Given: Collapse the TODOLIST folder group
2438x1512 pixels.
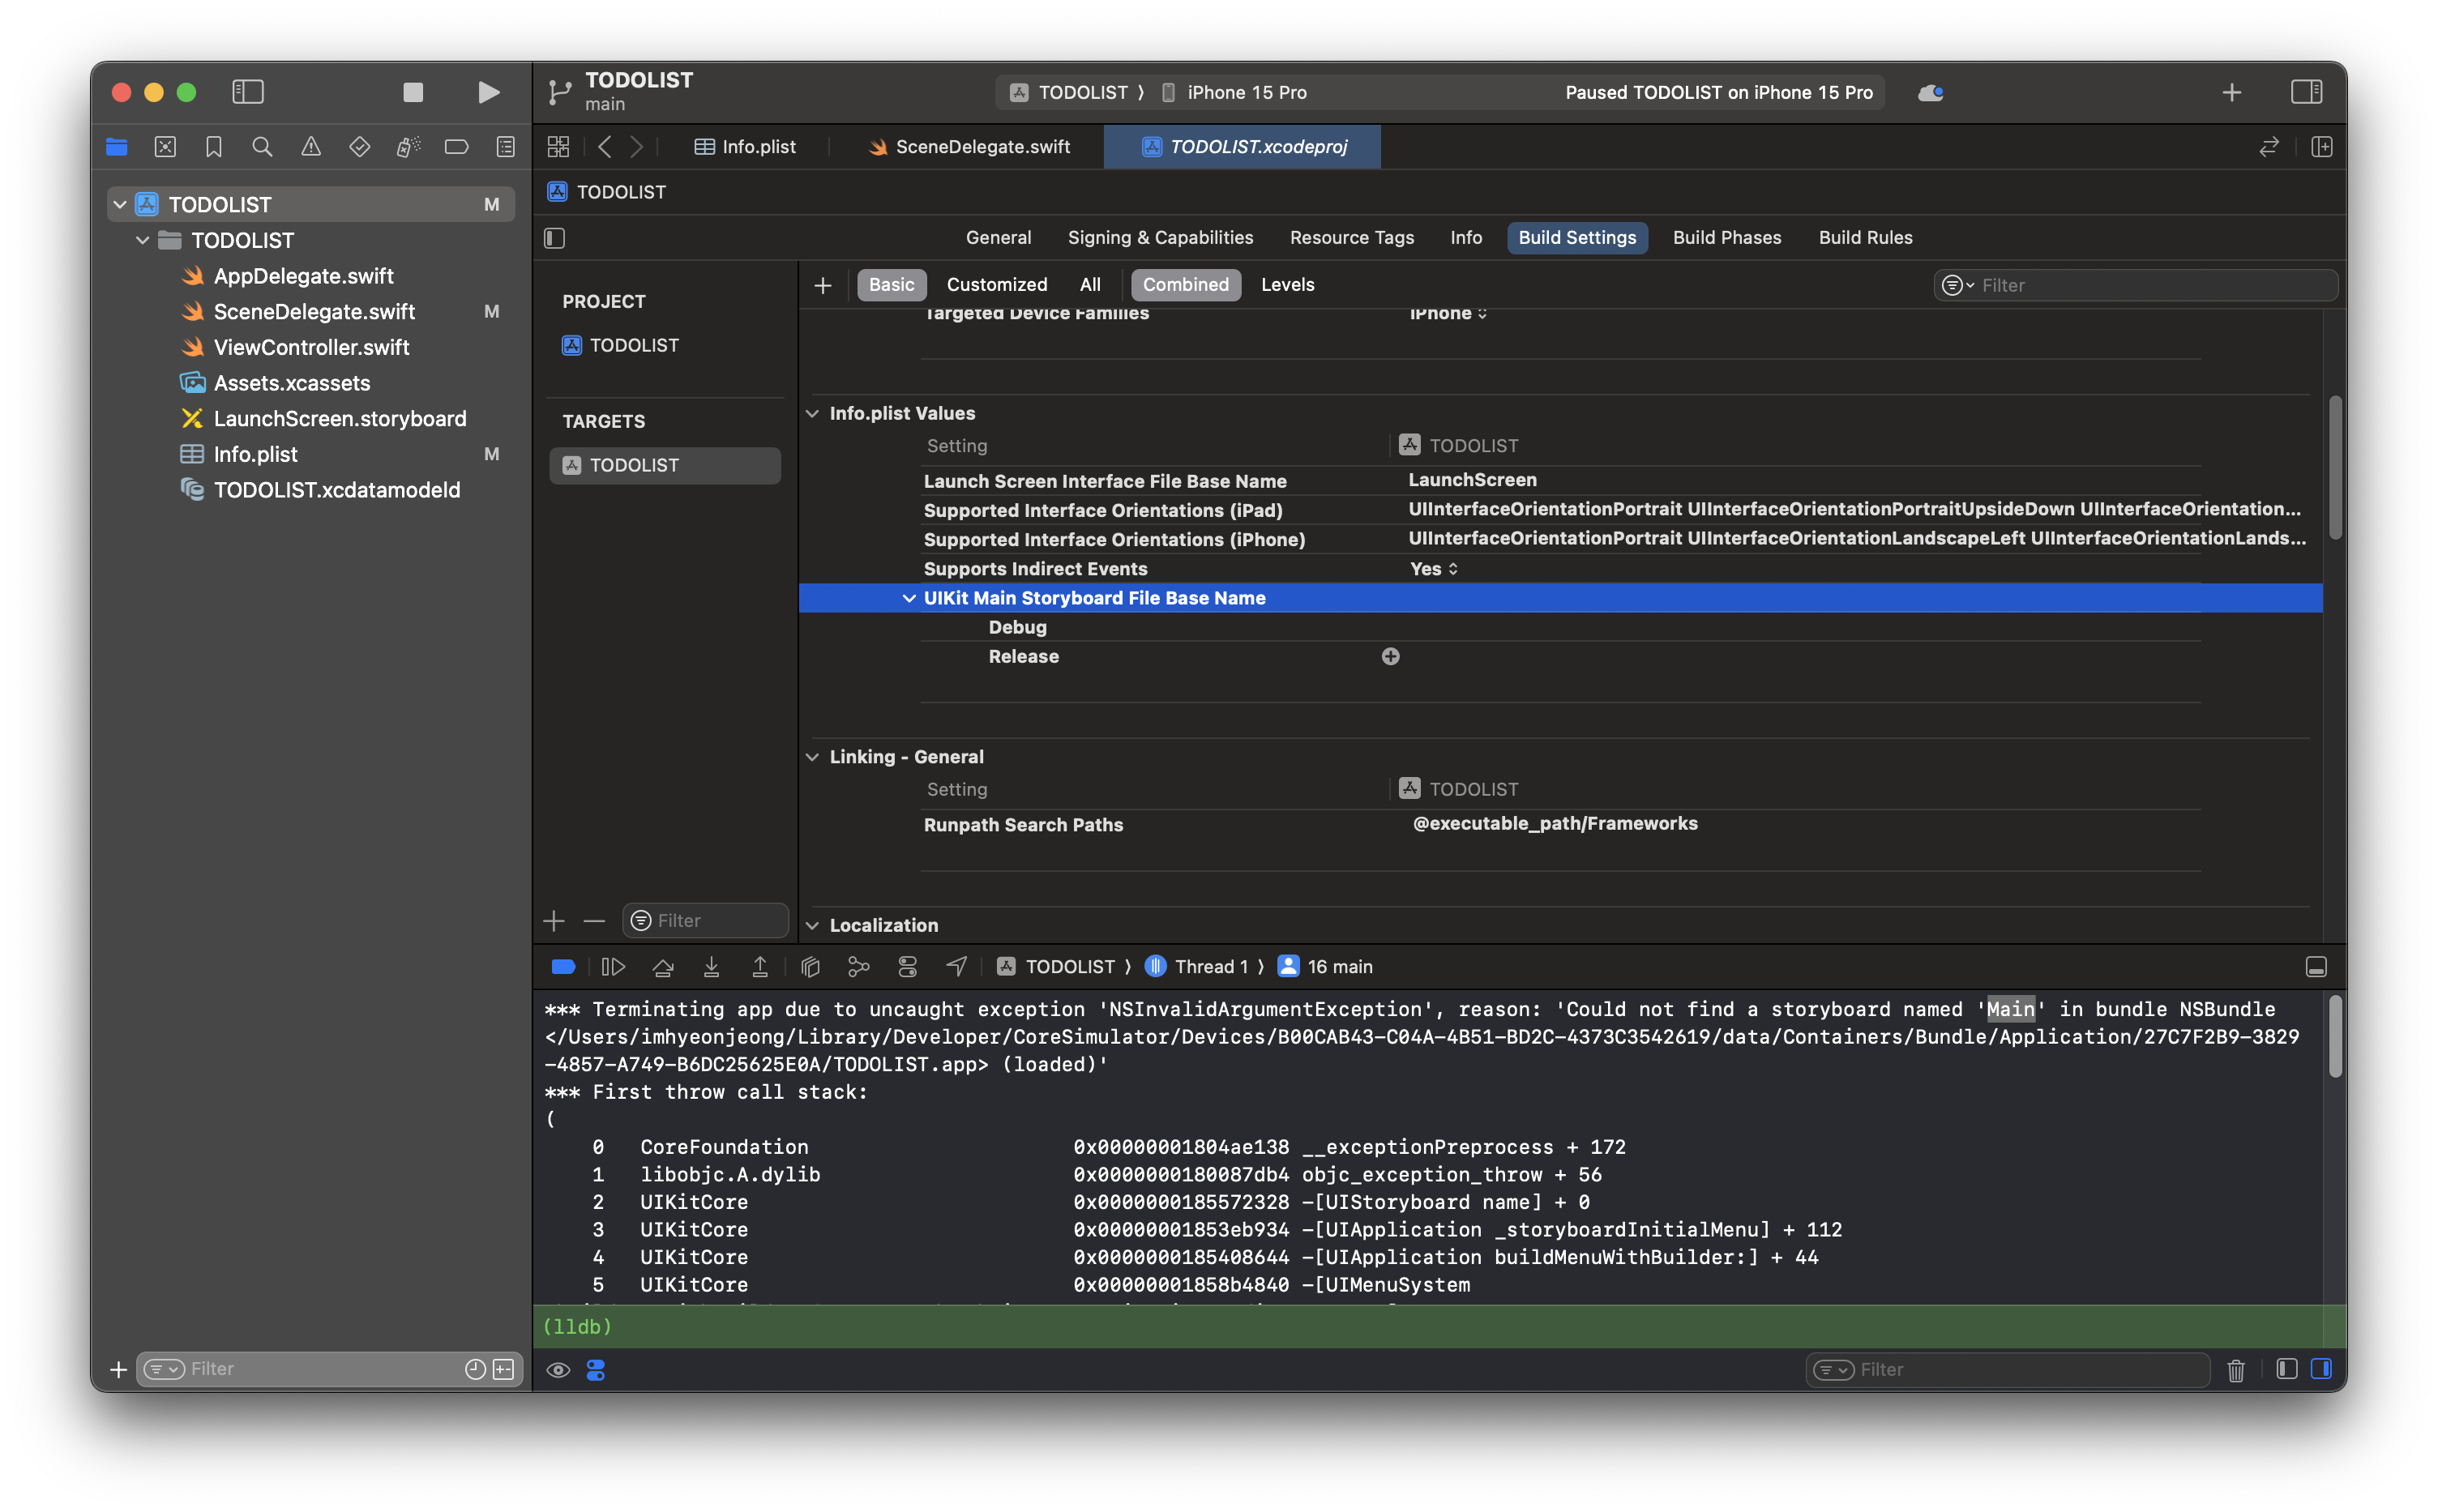Looking at the screenshot, I should tap(142, 240).
